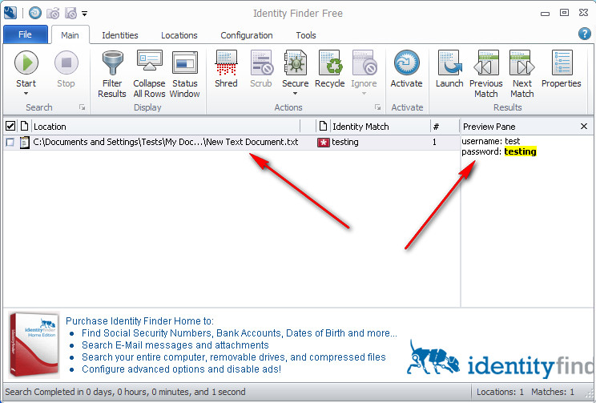Click the Identity Finder Home box image
The image size is (596, 403).
pyautogui.click(x=34, y=345)
